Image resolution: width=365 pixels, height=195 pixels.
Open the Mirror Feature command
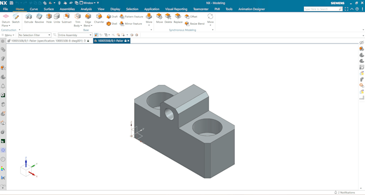pos(131,24)
